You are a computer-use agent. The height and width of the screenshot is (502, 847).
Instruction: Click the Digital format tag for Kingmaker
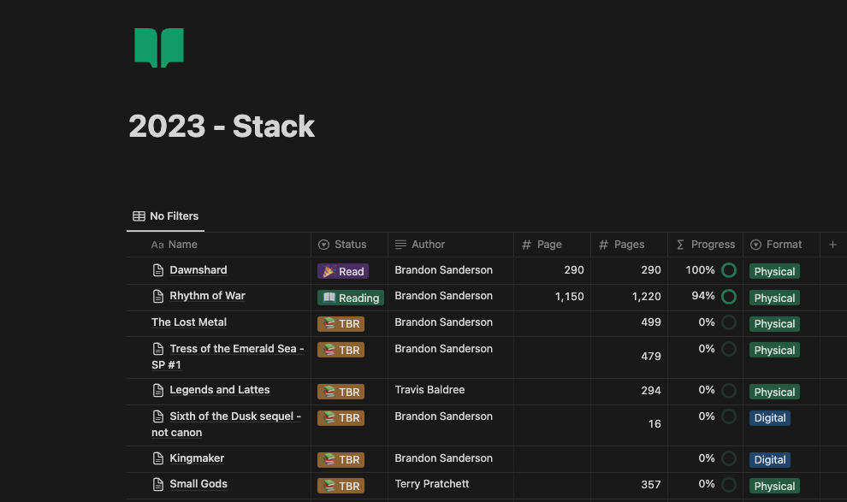click(x=769, y=460)
